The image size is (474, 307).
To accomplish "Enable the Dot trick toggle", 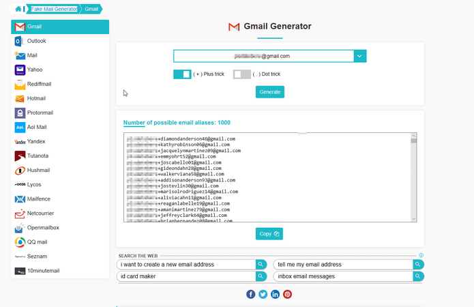I will (x=241, y=74).
